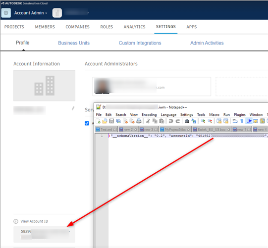Switch to MyProject5.tbx tab in Notepad++
Screen dimensions: 268x248
175,130
